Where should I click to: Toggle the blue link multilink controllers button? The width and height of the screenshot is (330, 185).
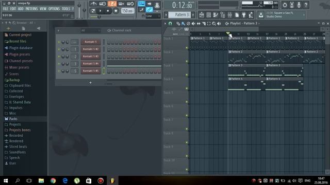tap(149, 9)
